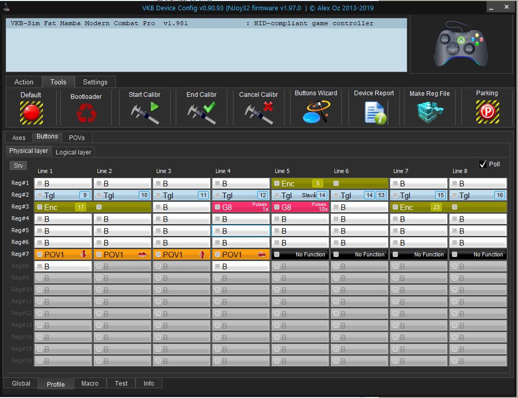The height and width of the screenshot is (398, 518).
Task: Click the joystick app icon in title bar
Action: point(6,8)
